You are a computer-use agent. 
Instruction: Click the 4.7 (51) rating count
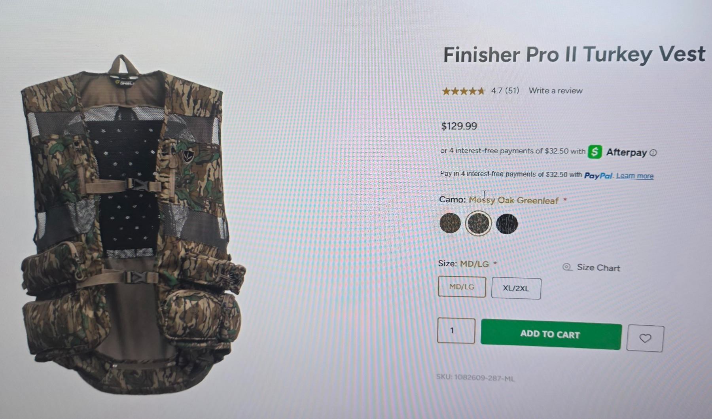pyautogui.click(x=505, y=91)
